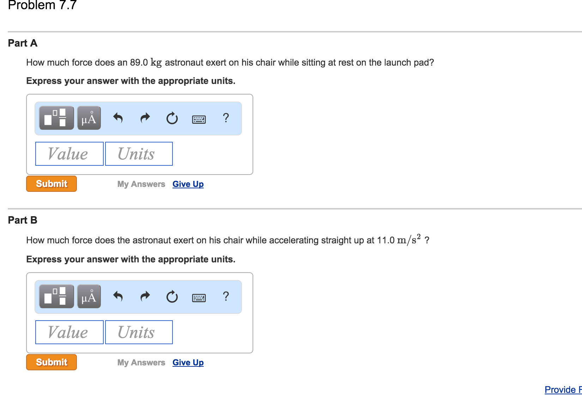
Task: Open keyboard shortcuts icon in Part A
Action: coord(199,119)
